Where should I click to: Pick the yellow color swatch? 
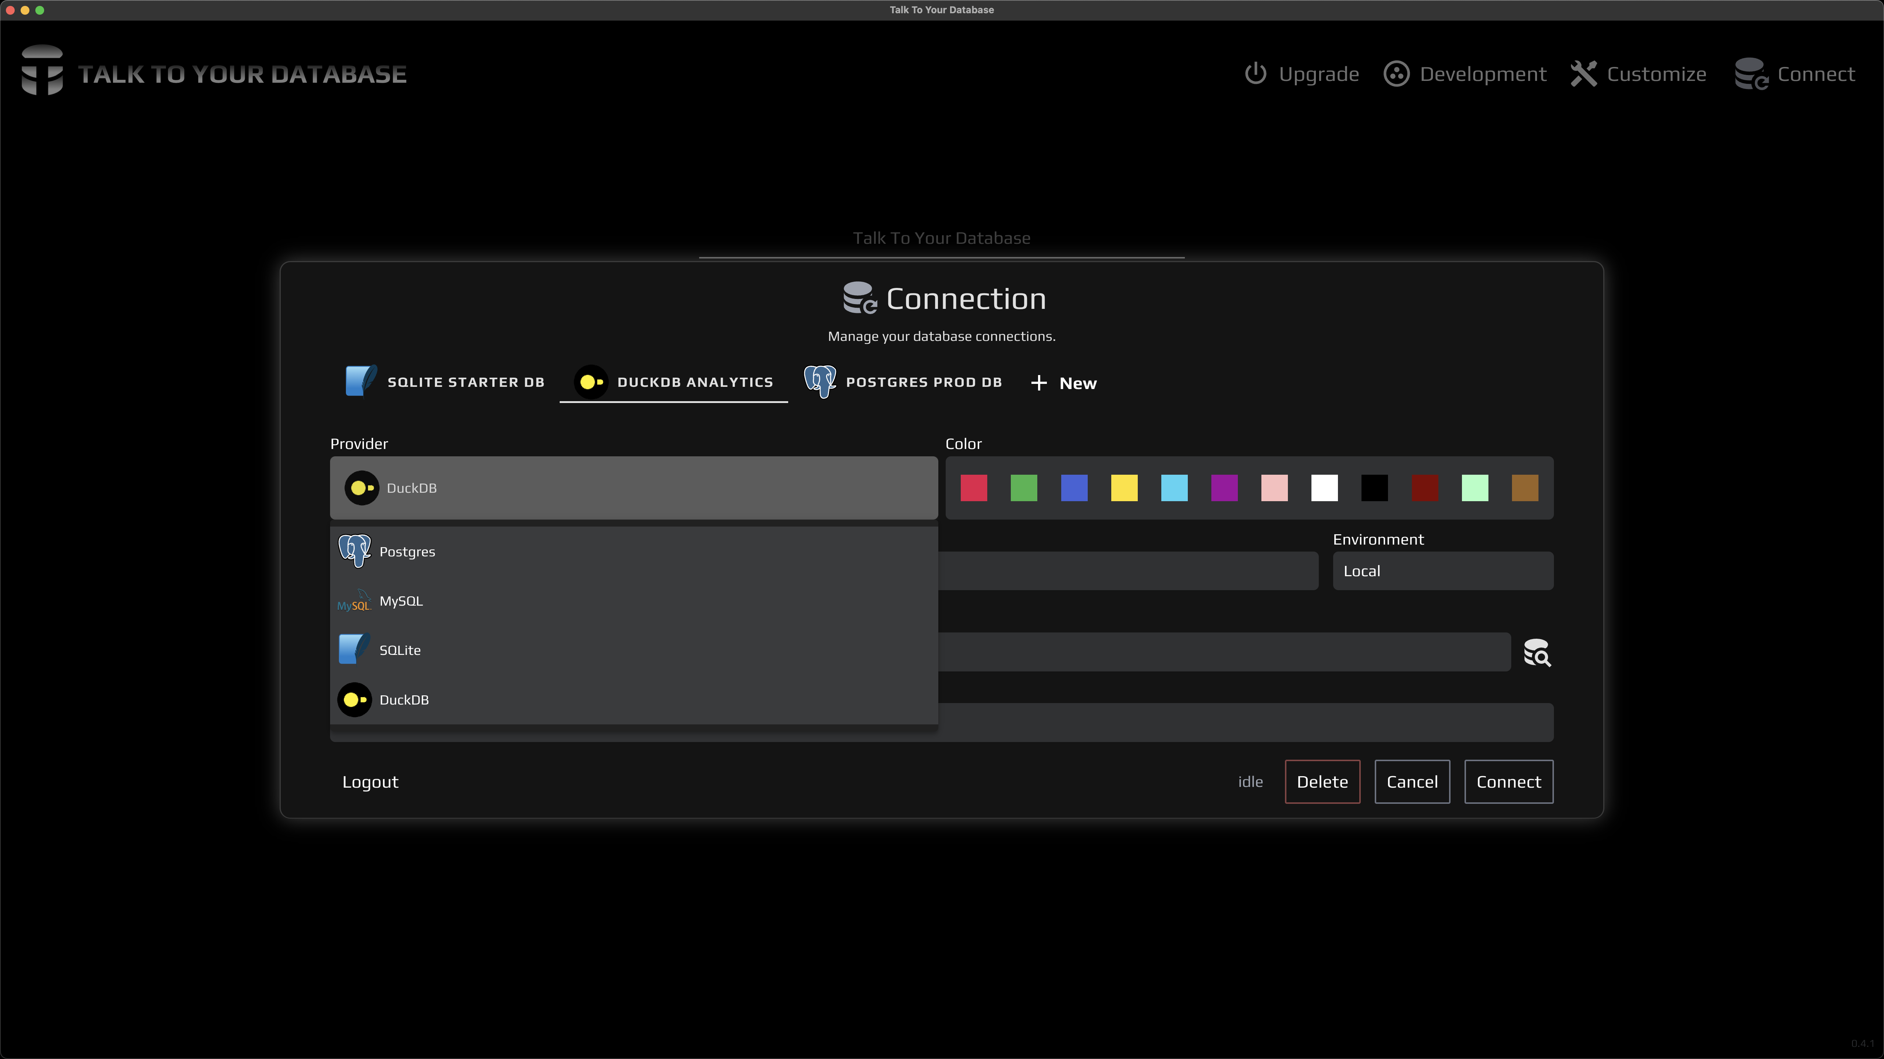[x=1124, y=488]
